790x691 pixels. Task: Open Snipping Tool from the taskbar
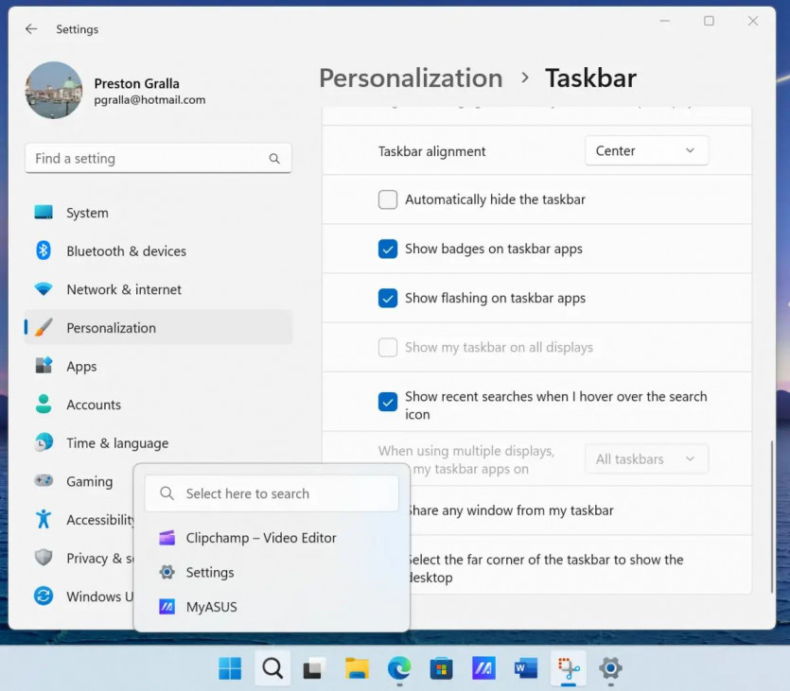click(x=569, y=668)
